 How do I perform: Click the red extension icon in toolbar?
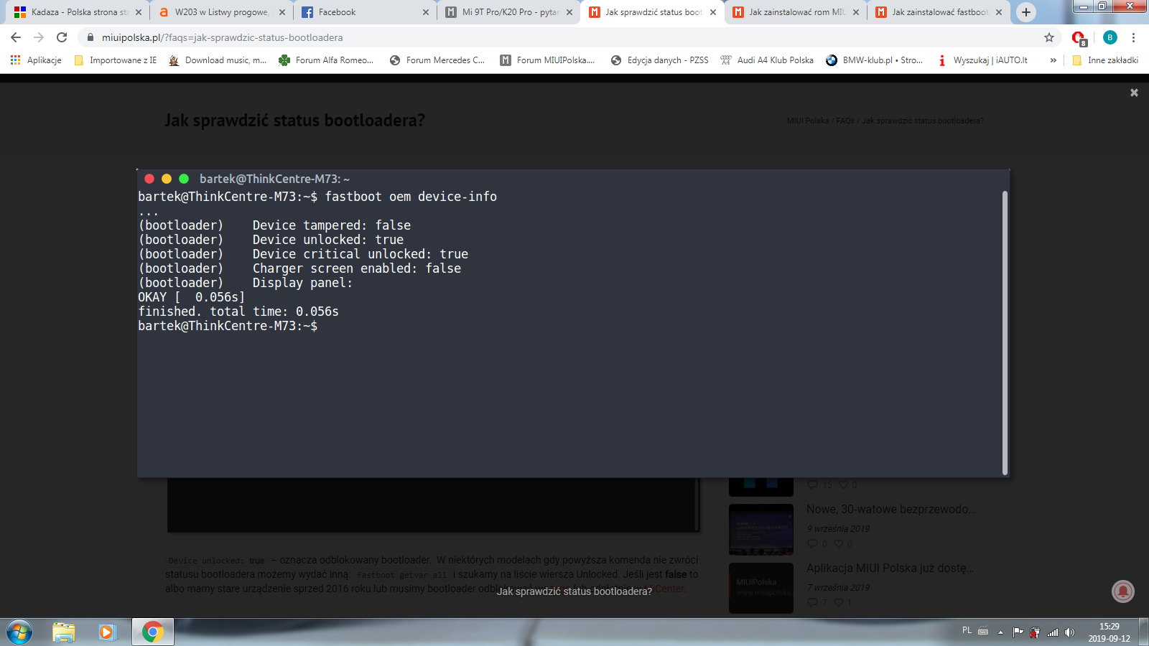(x=1078, y=38)
